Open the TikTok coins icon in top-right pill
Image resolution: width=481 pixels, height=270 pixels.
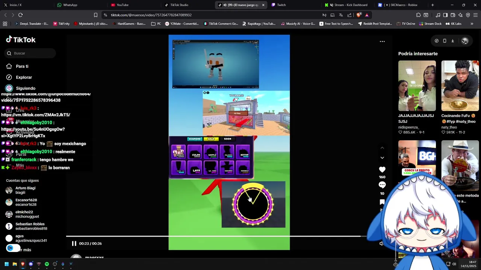(x=437, y=41)
